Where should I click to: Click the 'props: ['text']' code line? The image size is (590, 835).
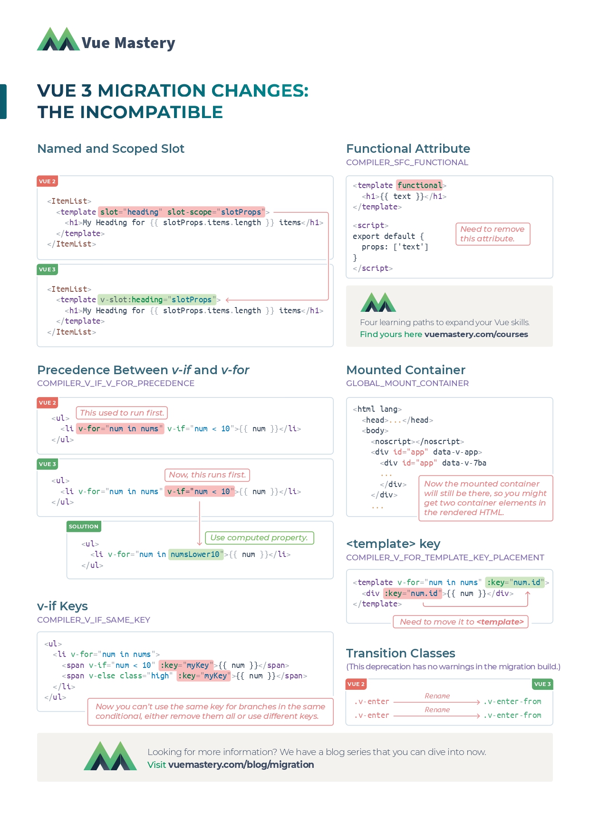click(x=395, y=247)
